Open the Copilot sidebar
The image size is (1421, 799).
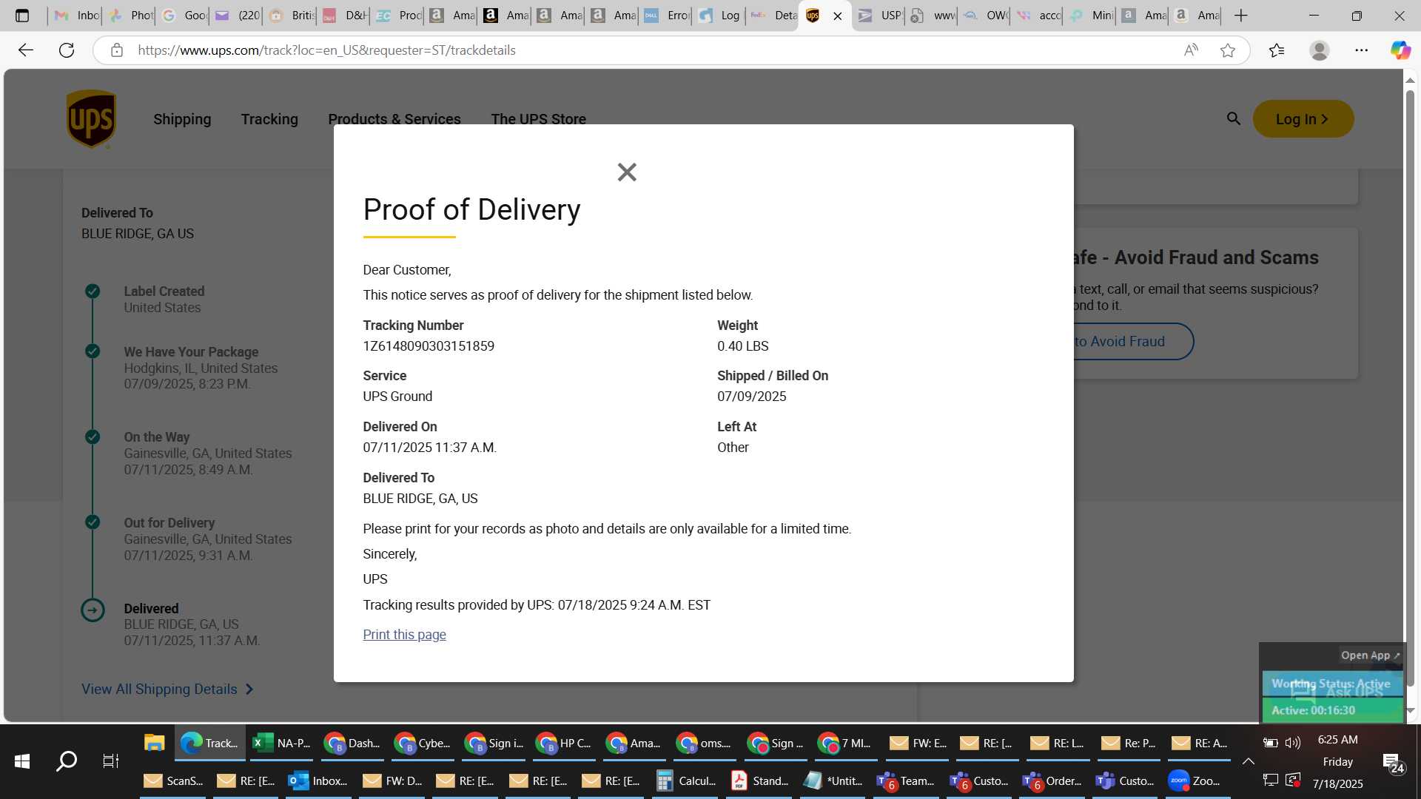point(1400,50)
